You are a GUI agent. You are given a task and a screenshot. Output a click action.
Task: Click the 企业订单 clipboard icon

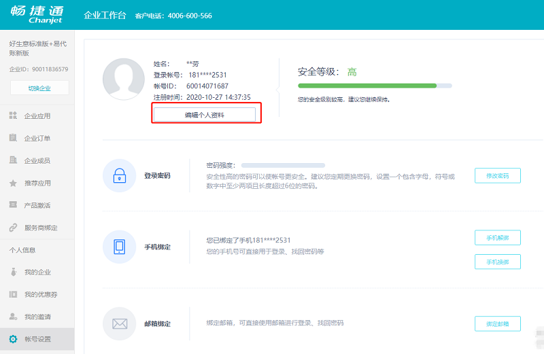(13, 138)
